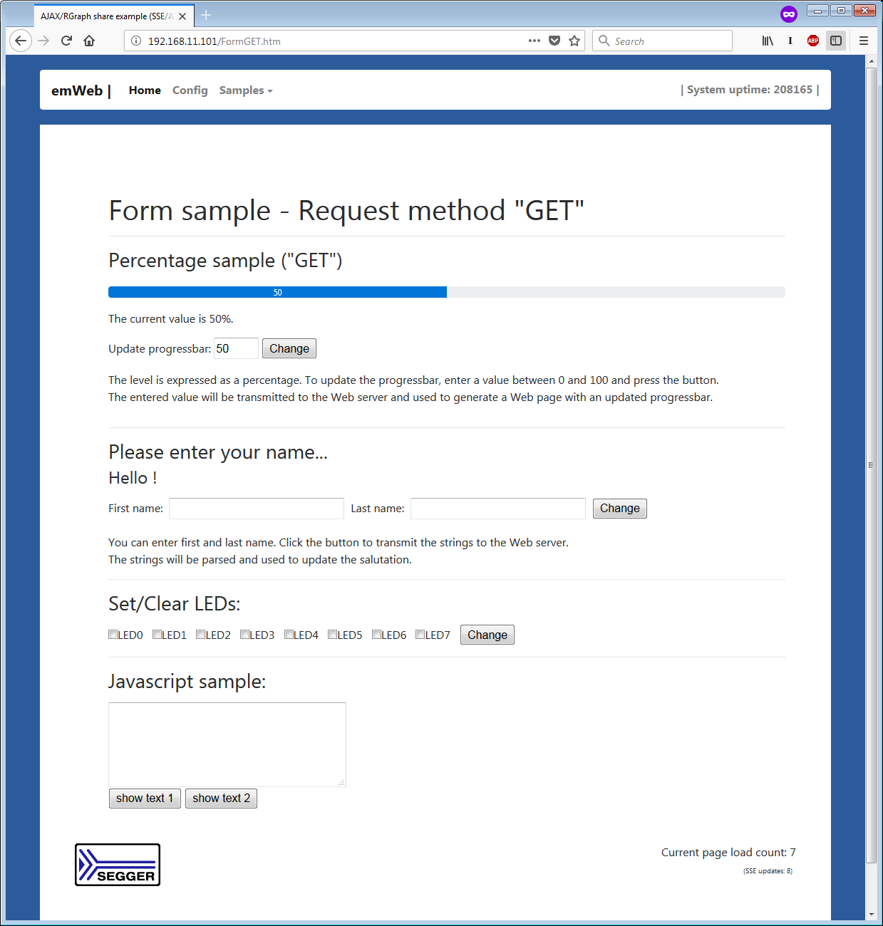Focus the Last name text field
This screenshot has width=883, height=926.
point(498,508)
